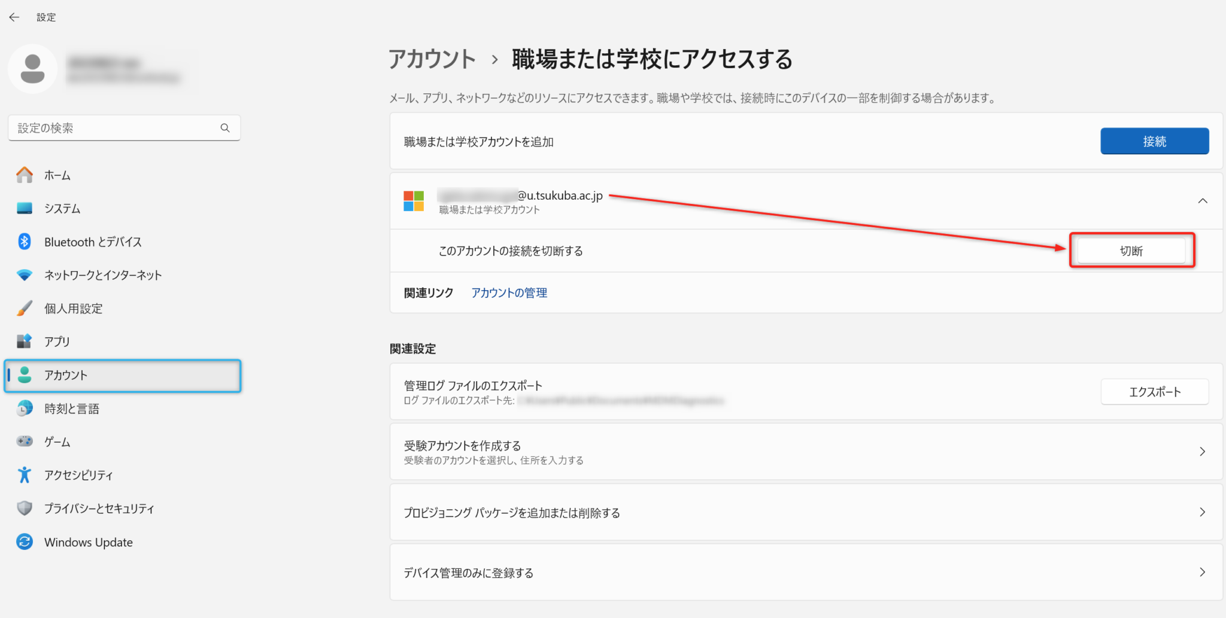Open Bluetooth とデバイス settings
Image resolution: width=1226 pixels, height=618 pixels.
click(24, 242)
